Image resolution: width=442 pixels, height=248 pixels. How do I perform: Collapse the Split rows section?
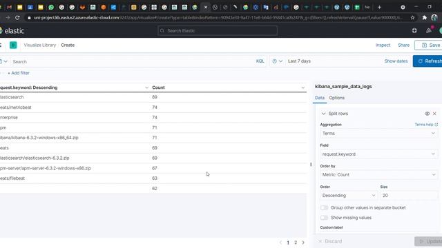[x=324, y=114]
